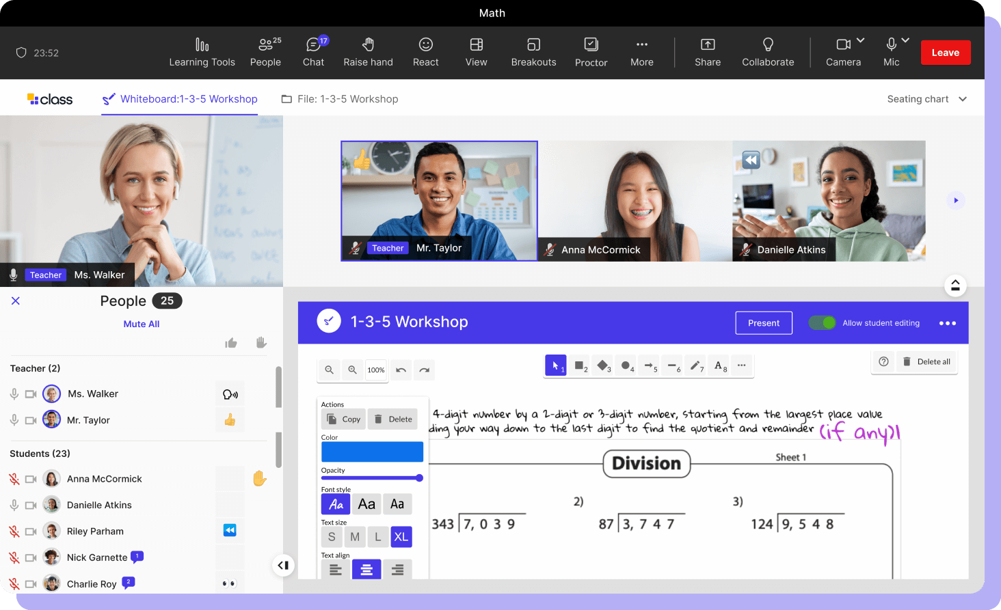The height and width of the screenshot is (610, 1001).
Task: Open the Breakouts rooms icon
Action: click(533, 53)
